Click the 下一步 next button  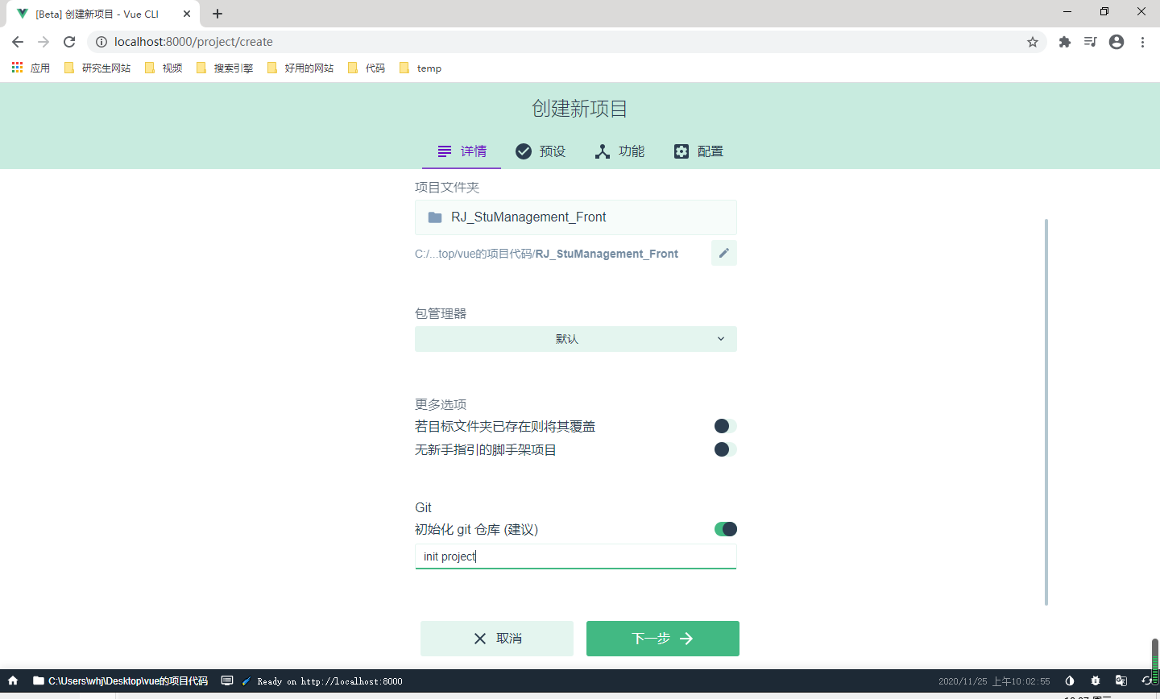[663, 639]
